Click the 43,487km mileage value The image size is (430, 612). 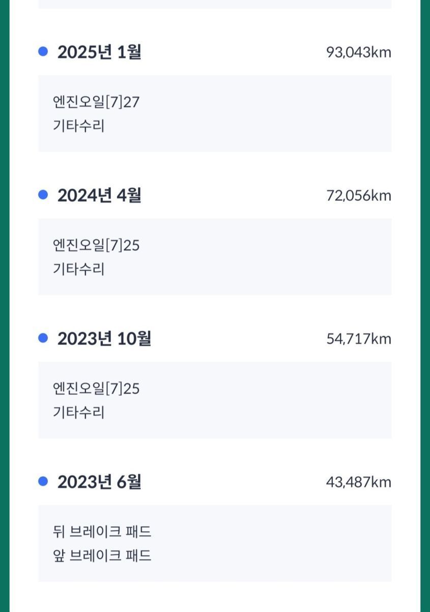pos(359,482)
